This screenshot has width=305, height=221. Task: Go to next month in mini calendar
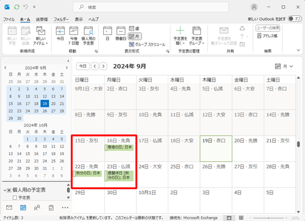(66, 68)
